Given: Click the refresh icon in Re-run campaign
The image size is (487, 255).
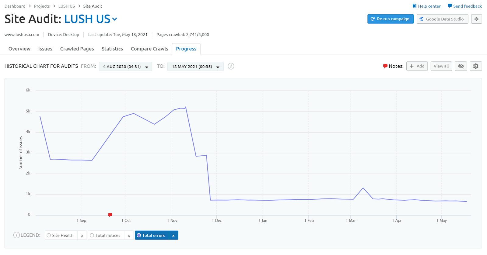Looking at the screenshot, I should click(373, 19).
